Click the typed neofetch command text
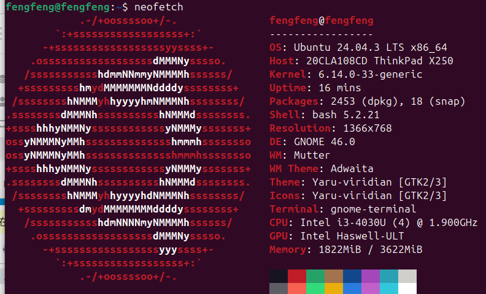Image resolution: width=486 pixels, height=294 pixels. tap(159, 7)
